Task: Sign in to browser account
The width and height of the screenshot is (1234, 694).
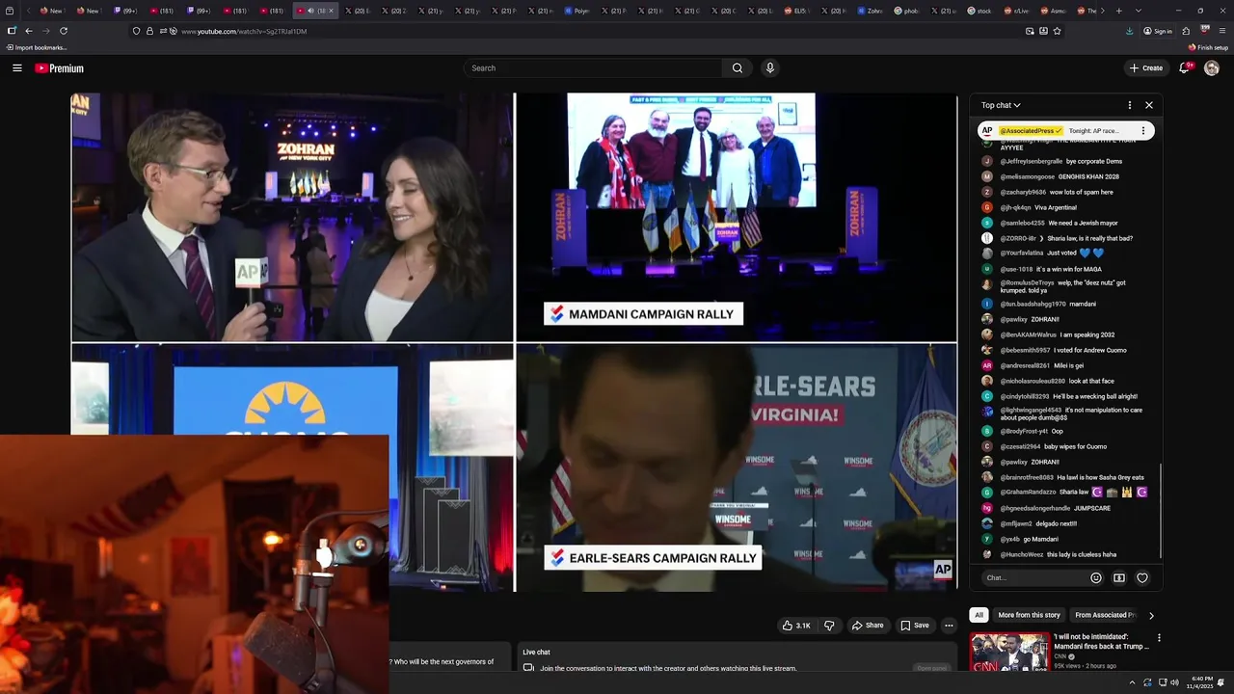Action: pyautogui.click(x=1158, y=31)
